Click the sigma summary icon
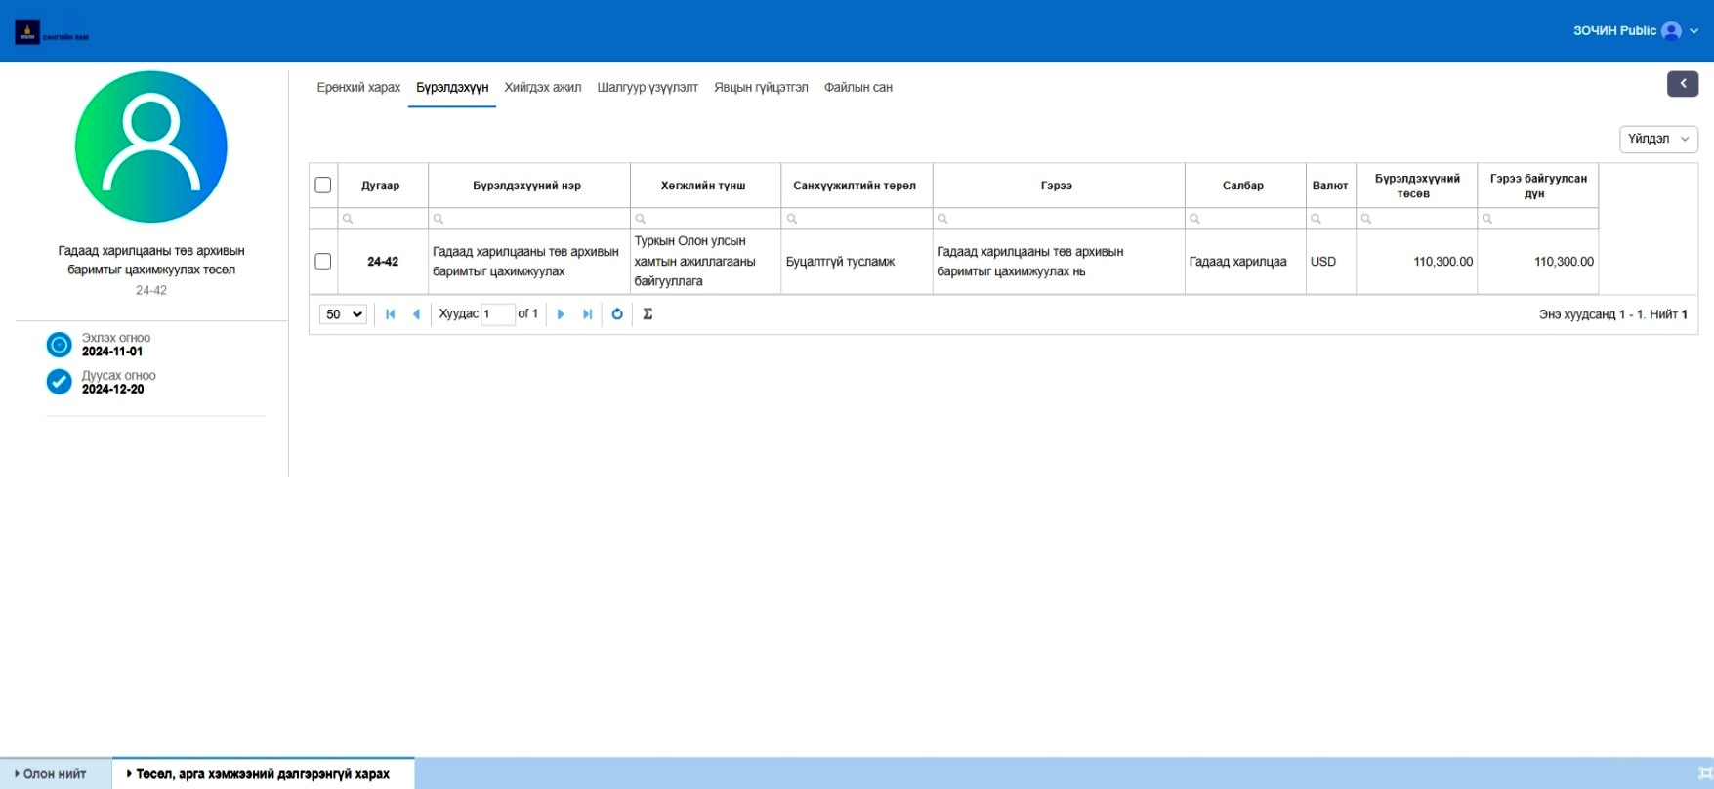This screenshot has height=789, width=1714. [x=648, y=314]
